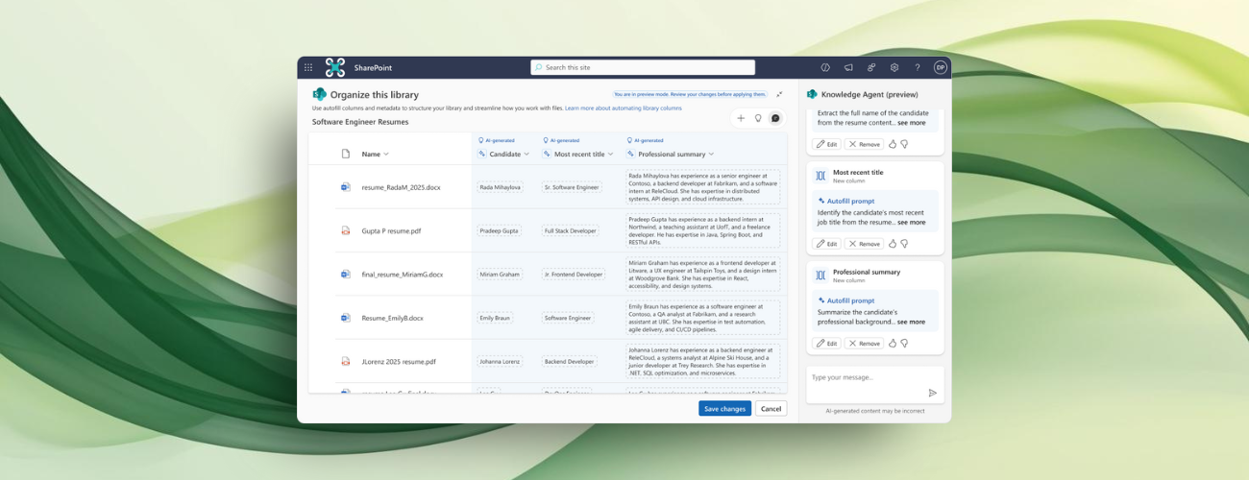This screenshot has height=480, width=1249.
Task: Thumbs up the Professional summary card
Action: (x=893, y=343)
